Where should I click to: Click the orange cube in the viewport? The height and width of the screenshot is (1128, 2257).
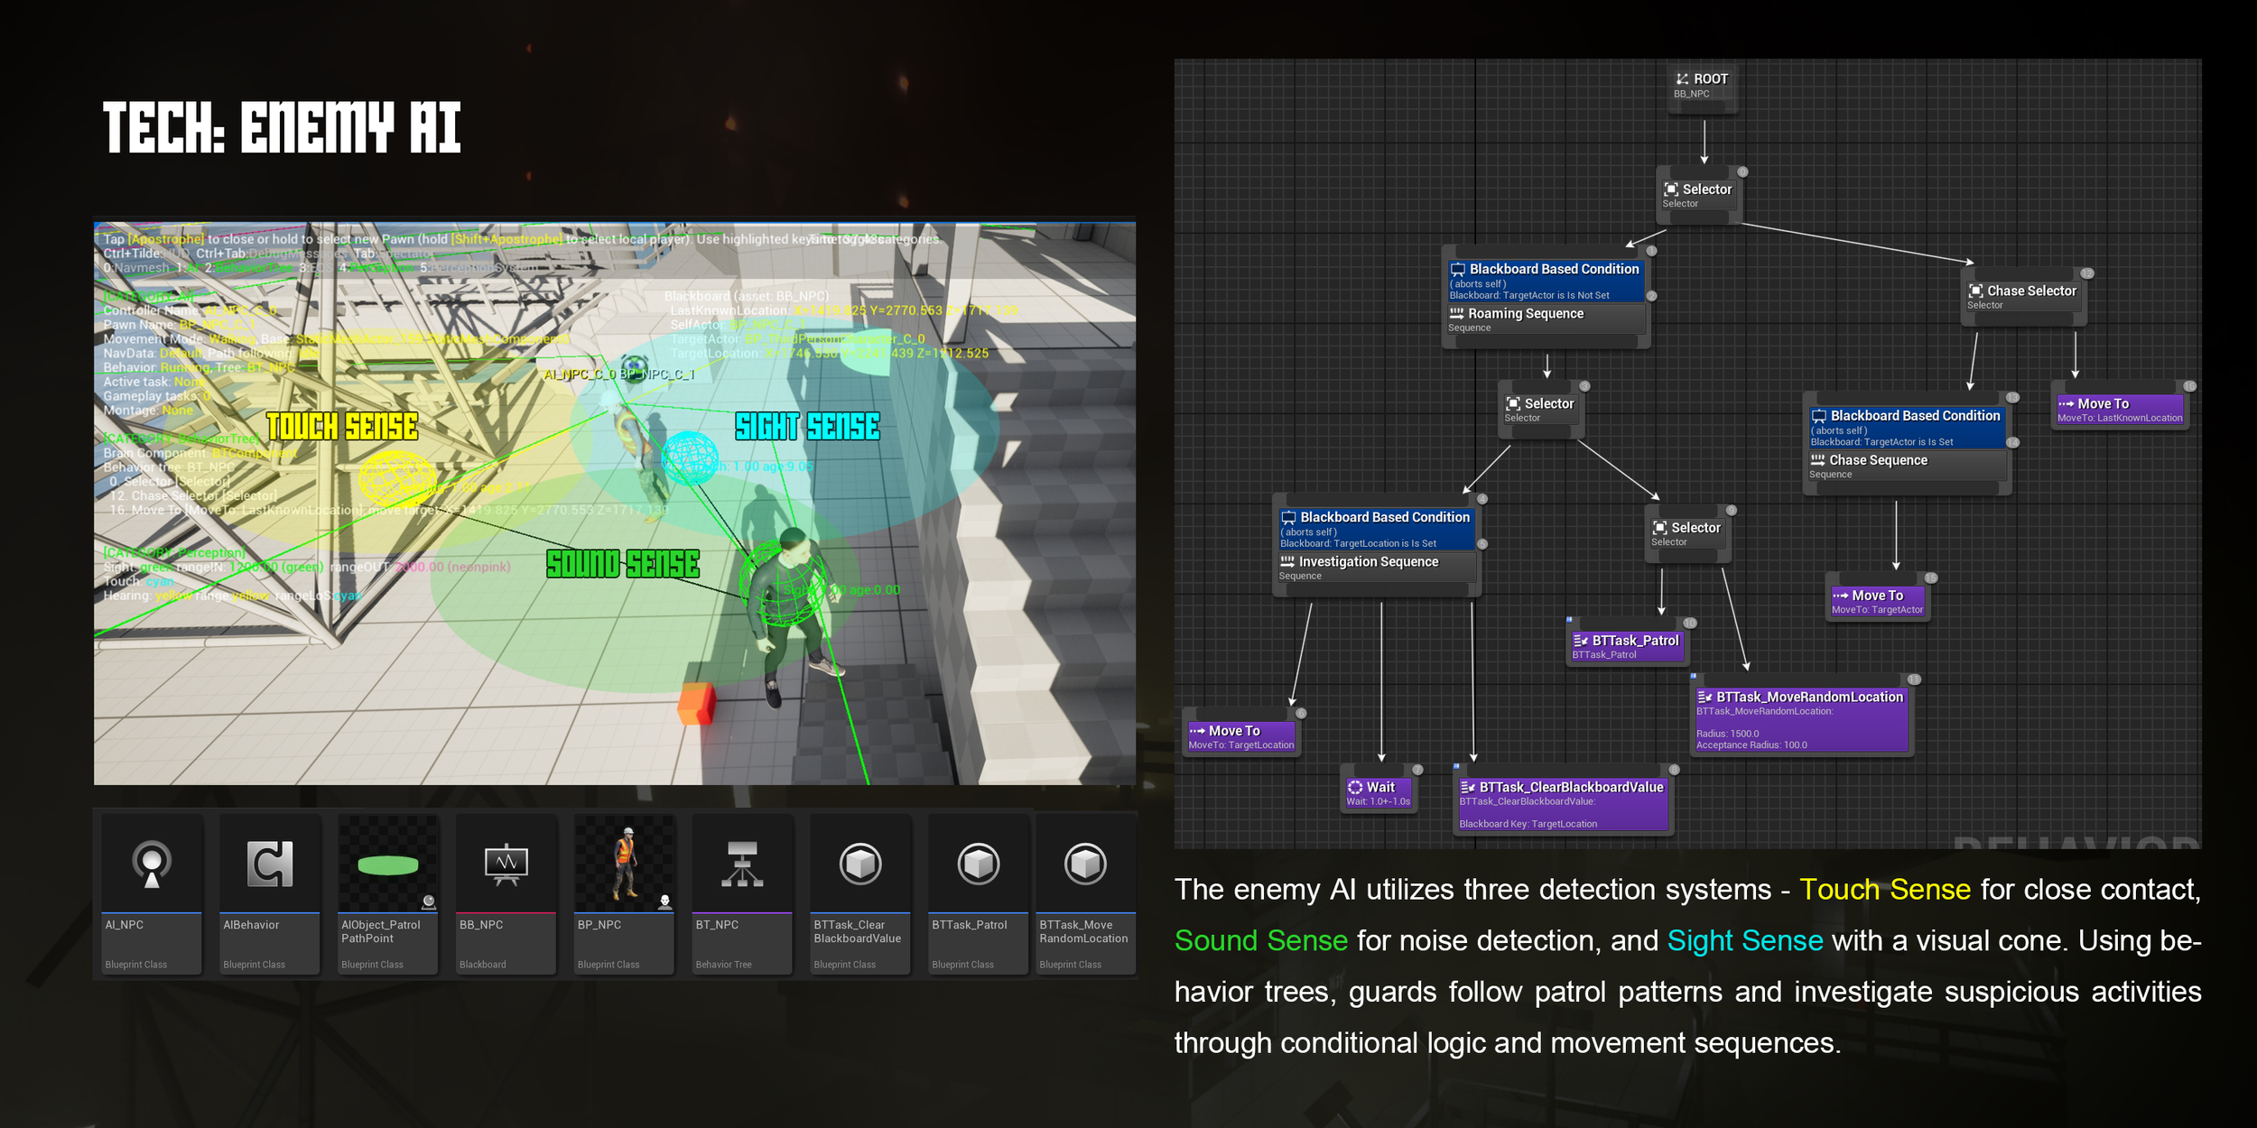click(696, 703)
